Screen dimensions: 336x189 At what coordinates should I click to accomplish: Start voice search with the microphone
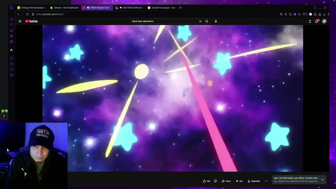coord(216,21)
